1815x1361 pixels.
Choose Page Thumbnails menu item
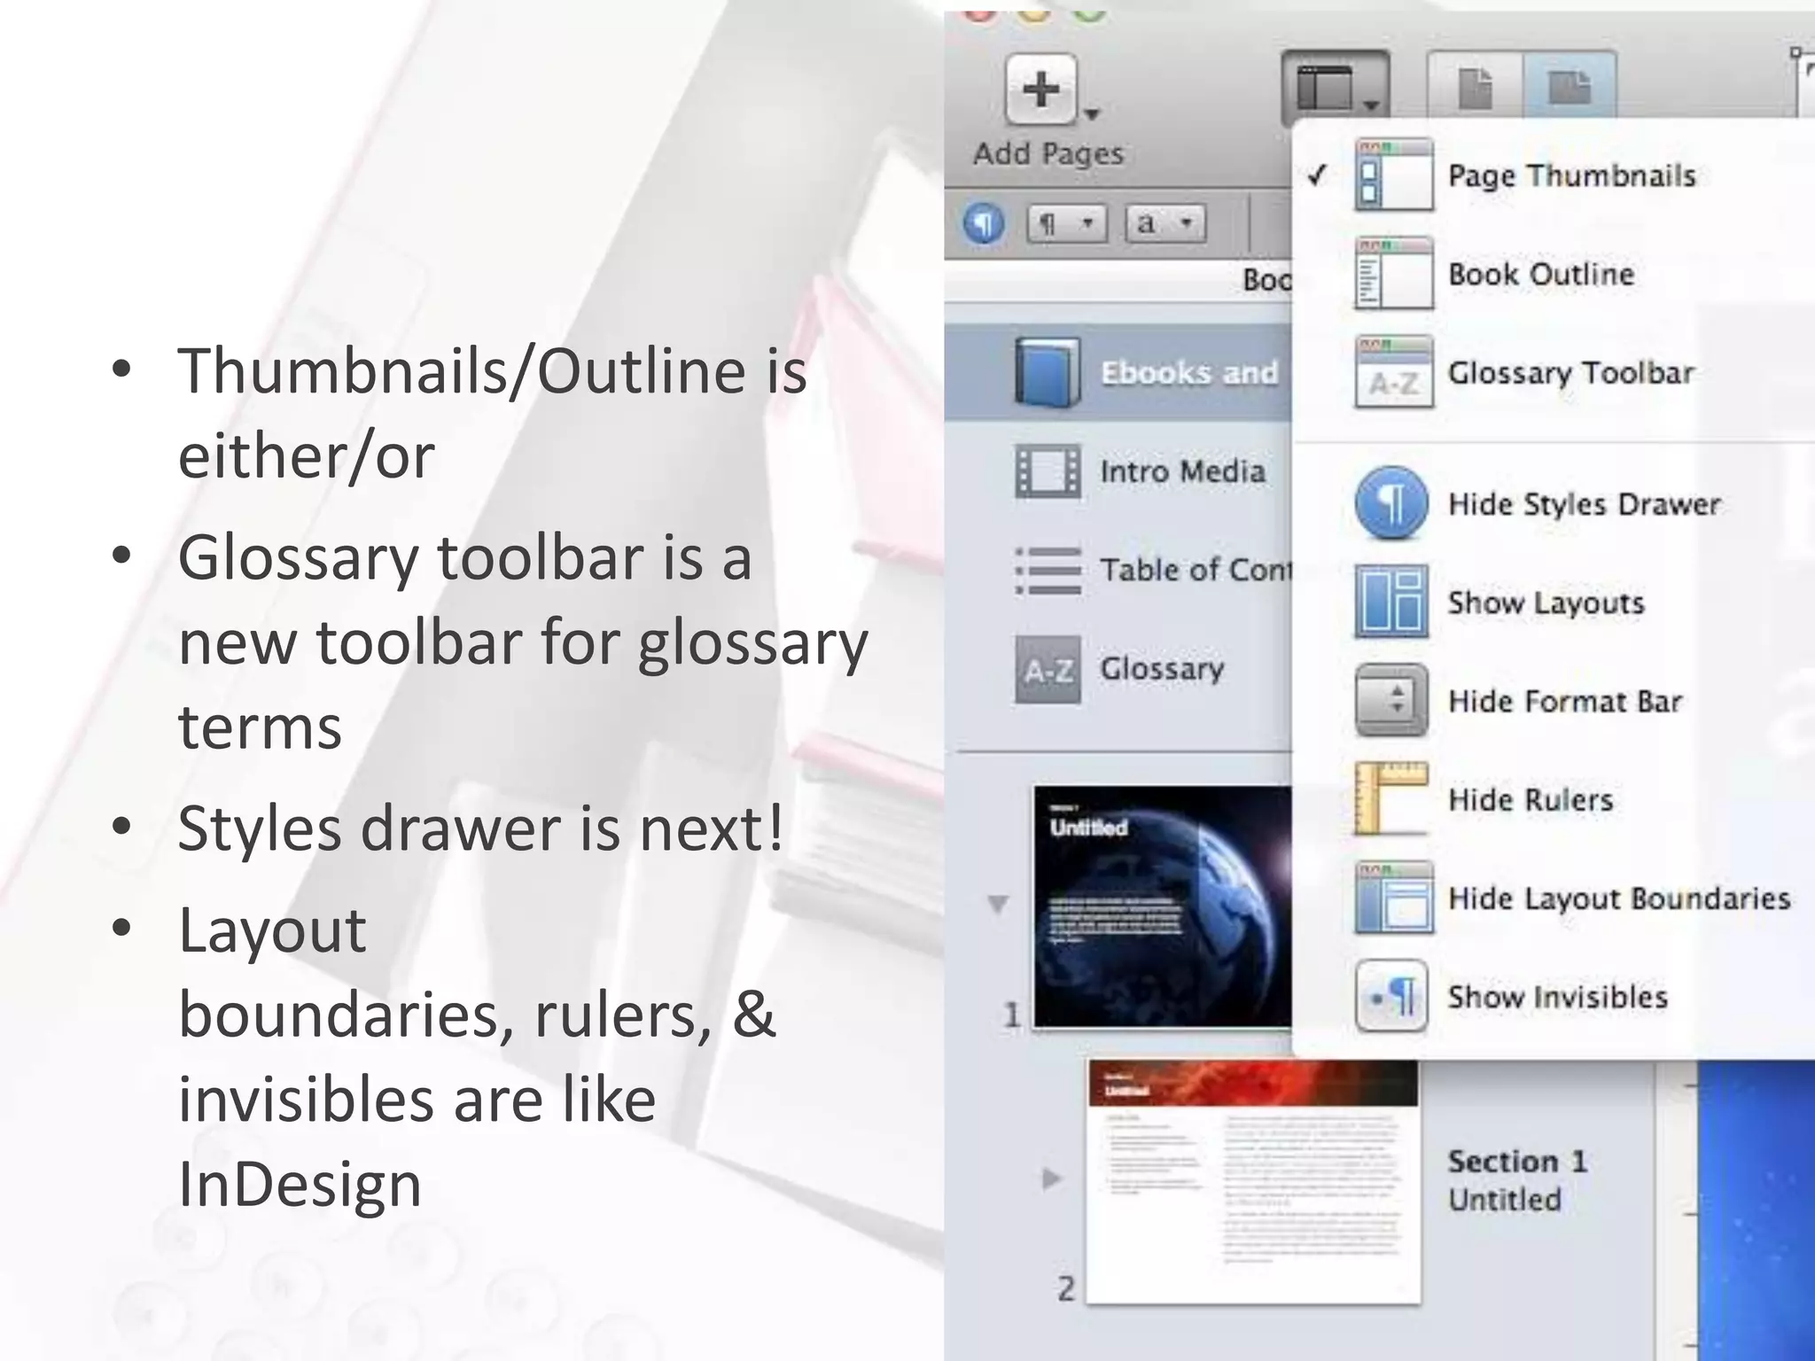click(x=1554, y=175)
